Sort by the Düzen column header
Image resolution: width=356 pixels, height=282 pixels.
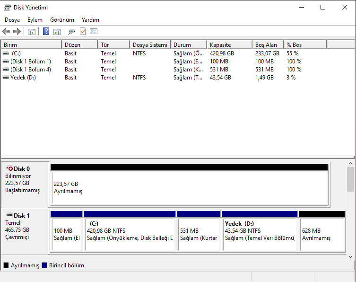[x=80, y=45]
